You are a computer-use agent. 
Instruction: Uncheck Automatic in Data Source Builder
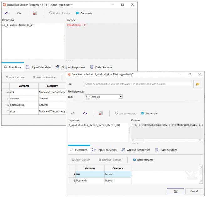click(x=143, y=114)
